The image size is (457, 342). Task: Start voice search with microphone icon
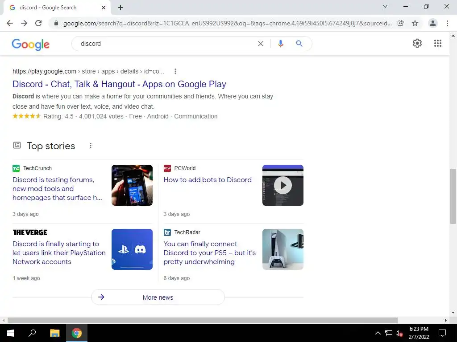click(x=281, y=44)
